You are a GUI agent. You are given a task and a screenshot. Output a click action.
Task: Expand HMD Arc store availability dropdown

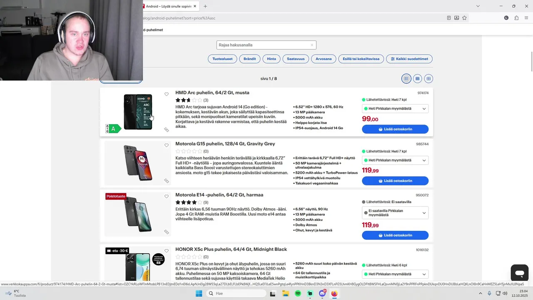click(x=395, y=109)
